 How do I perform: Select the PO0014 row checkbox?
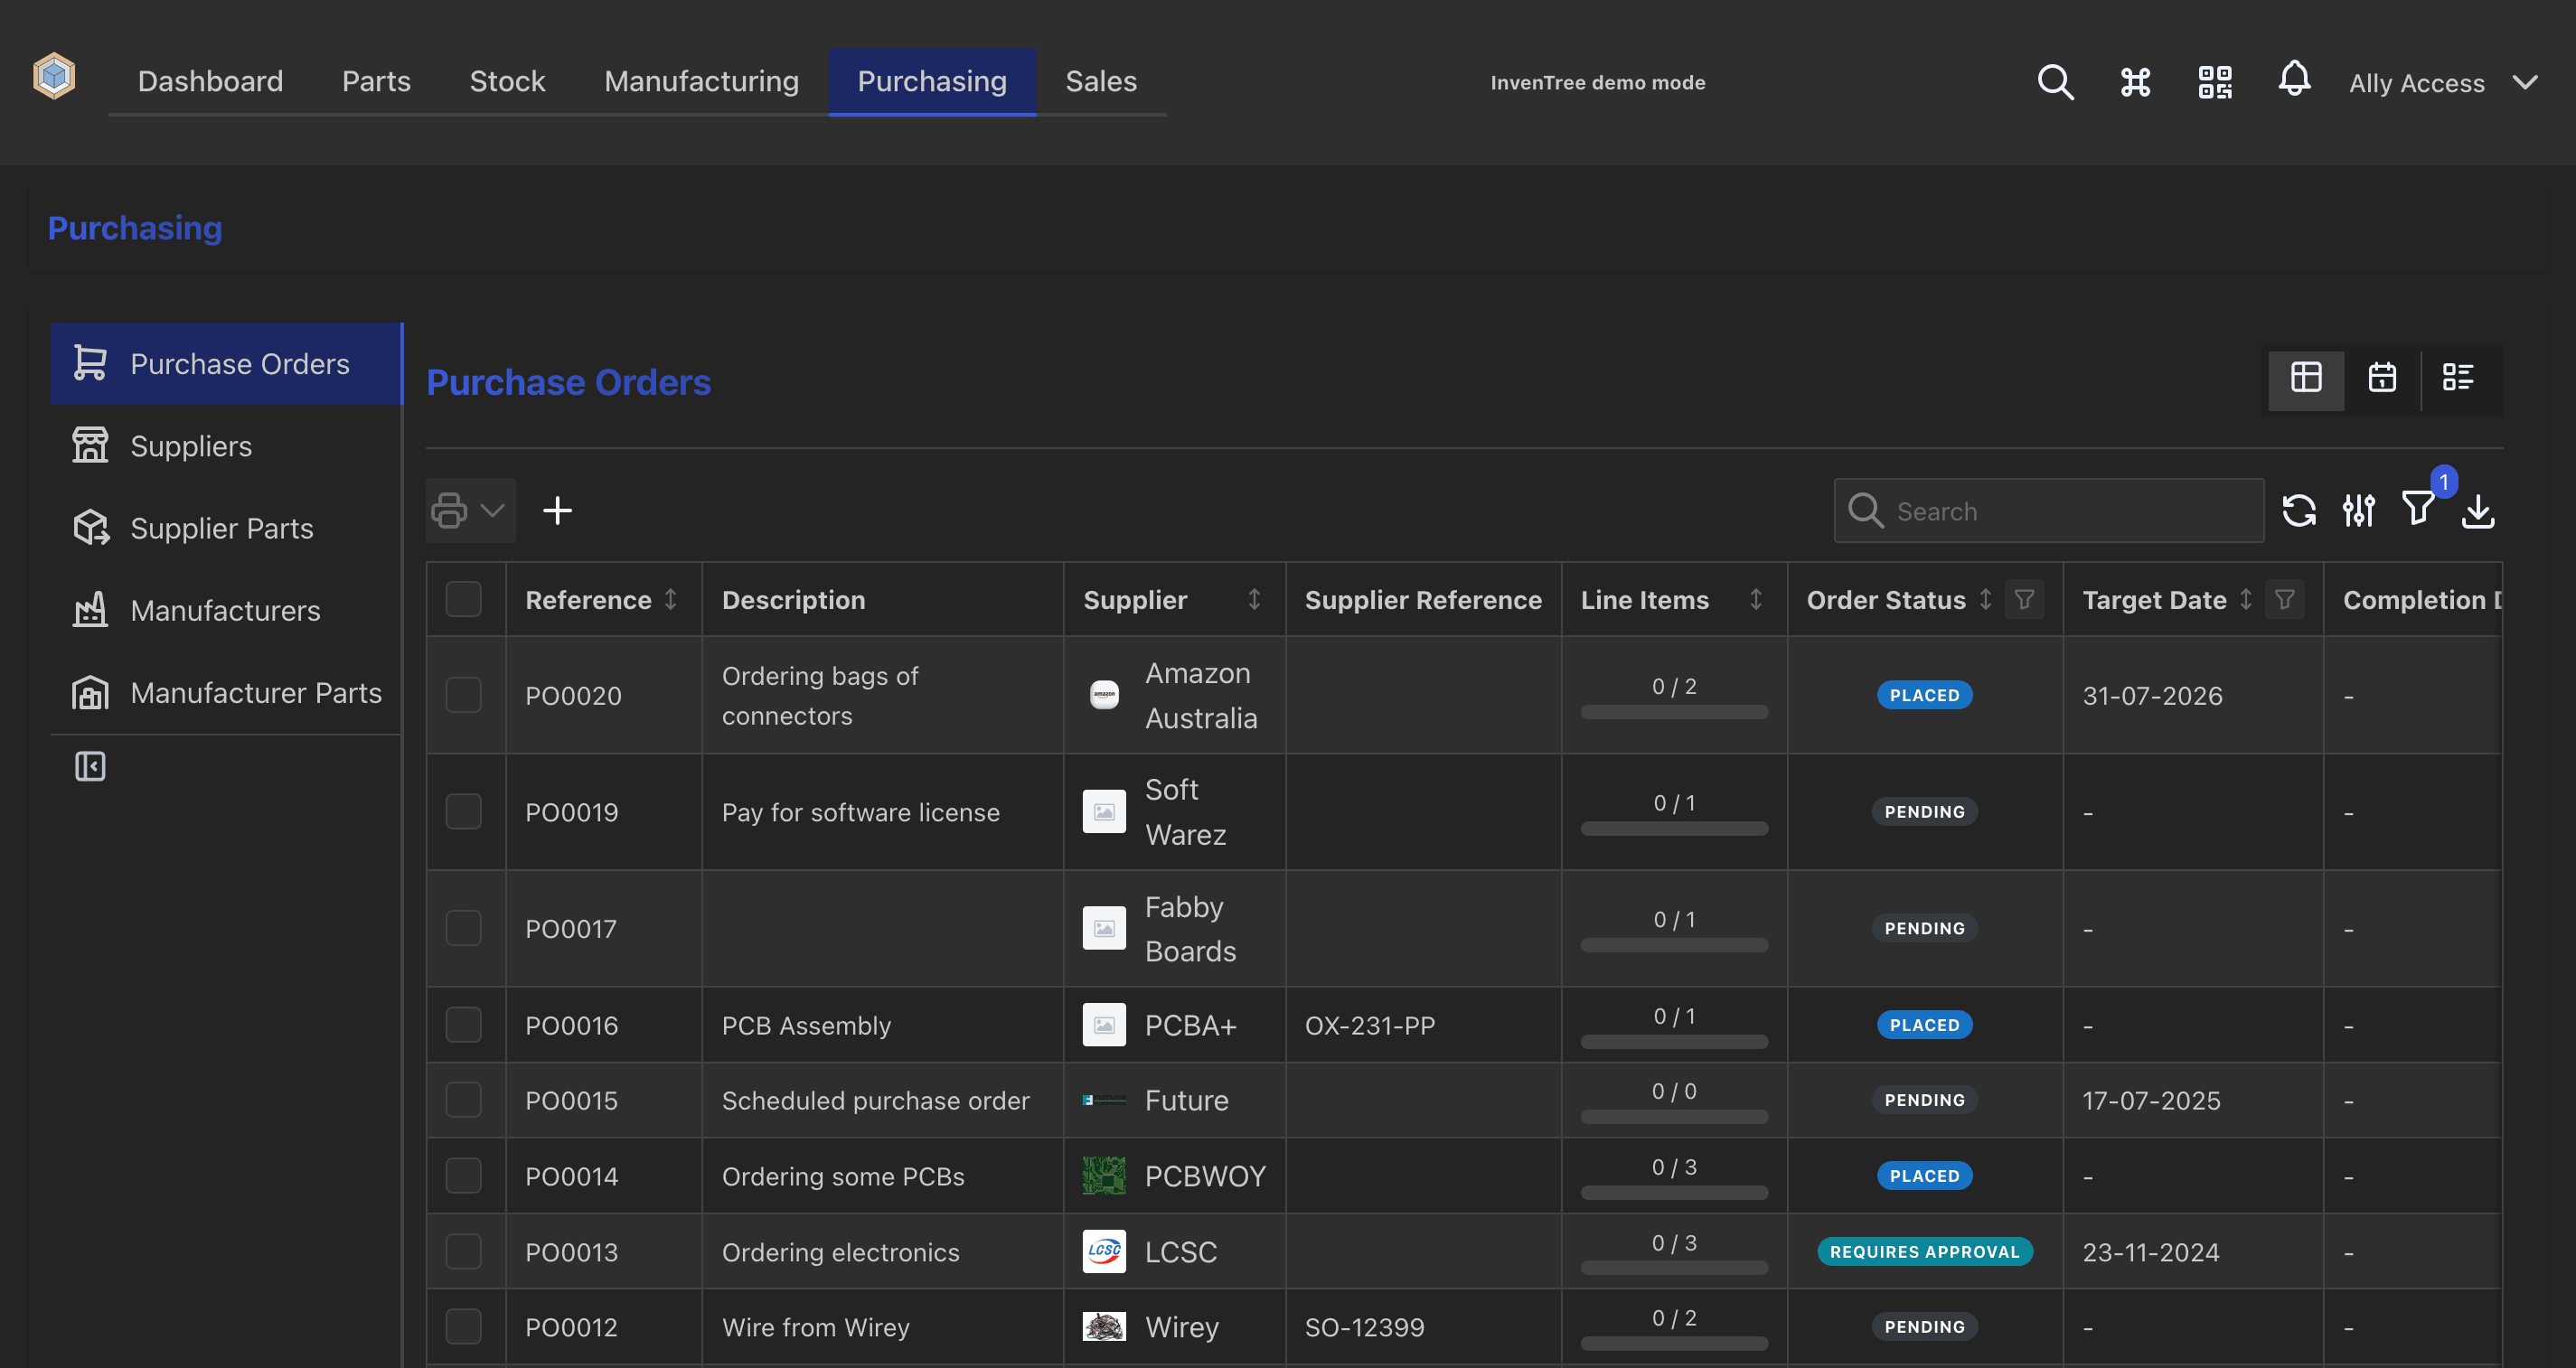tap(463, 1176)
